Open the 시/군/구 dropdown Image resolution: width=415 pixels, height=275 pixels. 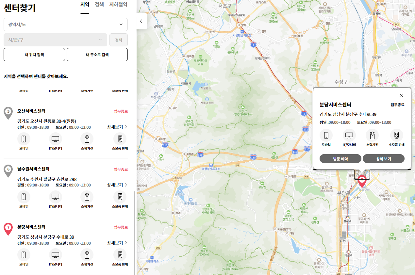[55, 40]
